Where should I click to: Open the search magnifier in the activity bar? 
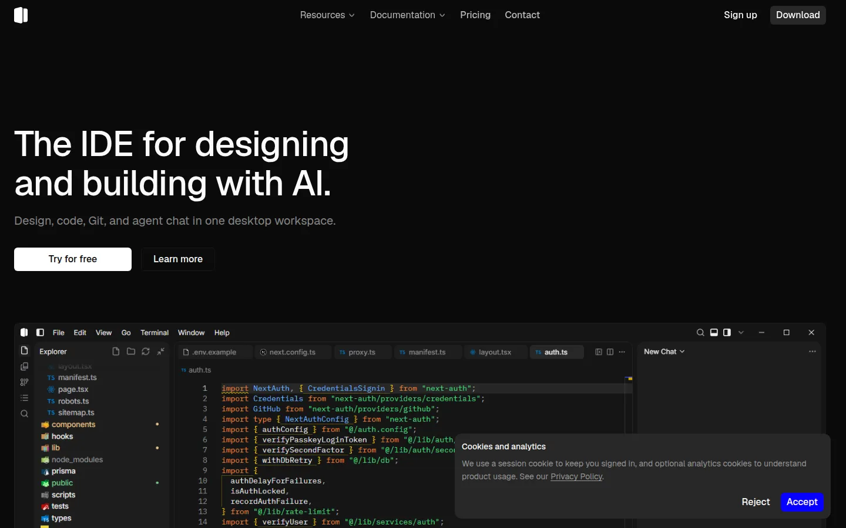click(25, 414)
